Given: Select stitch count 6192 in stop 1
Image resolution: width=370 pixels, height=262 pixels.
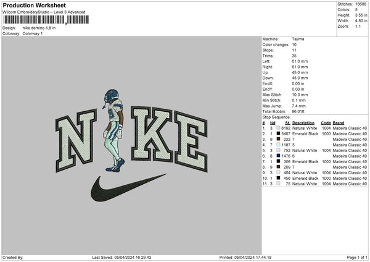Looking at the screenshot, I should (286, 128).
